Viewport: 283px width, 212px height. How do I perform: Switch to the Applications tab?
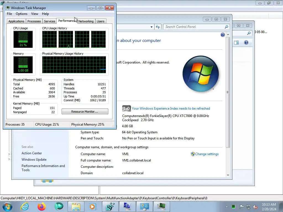pyautogui.click(x=16, y=21)
